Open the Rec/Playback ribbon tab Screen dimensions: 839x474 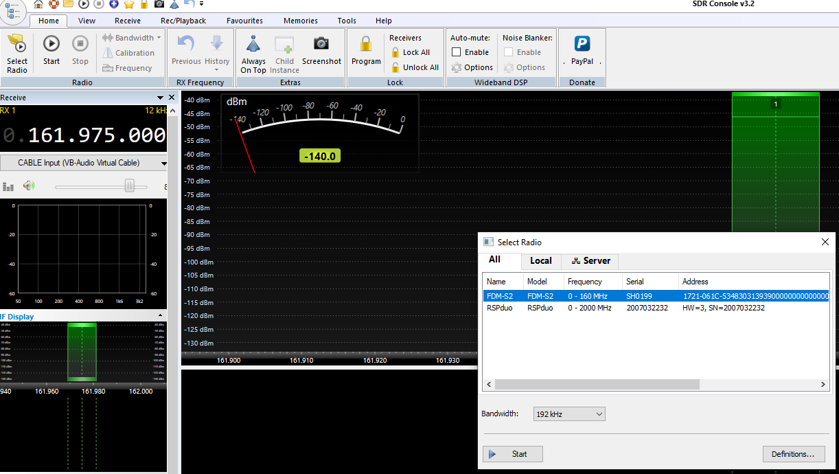click(183, 21)
